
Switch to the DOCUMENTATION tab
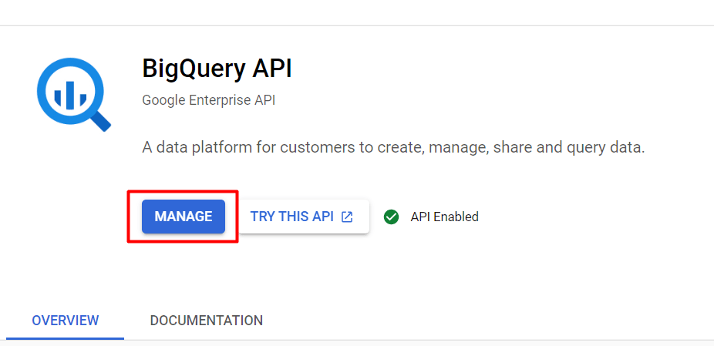pos(207,321)
